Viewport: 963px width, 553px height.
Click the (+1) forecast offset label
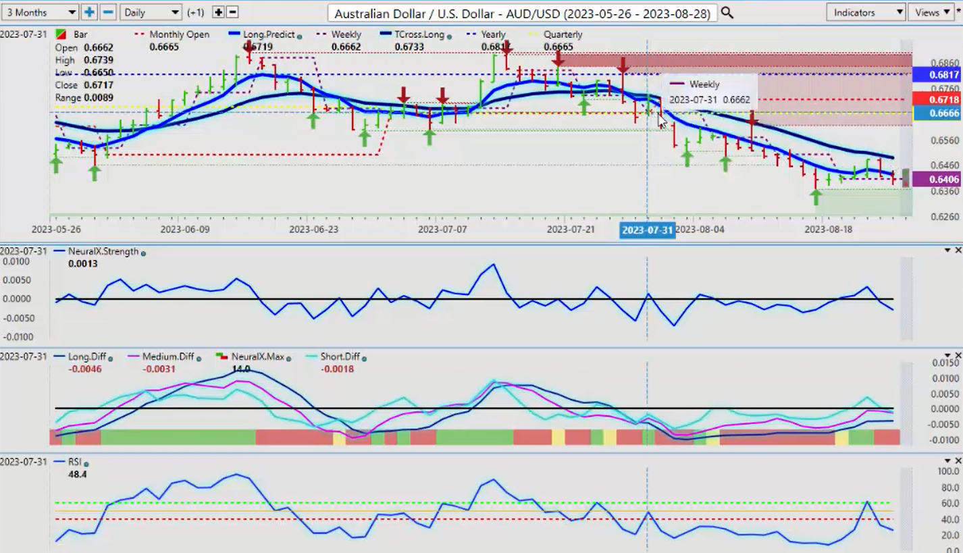(196, 12)
